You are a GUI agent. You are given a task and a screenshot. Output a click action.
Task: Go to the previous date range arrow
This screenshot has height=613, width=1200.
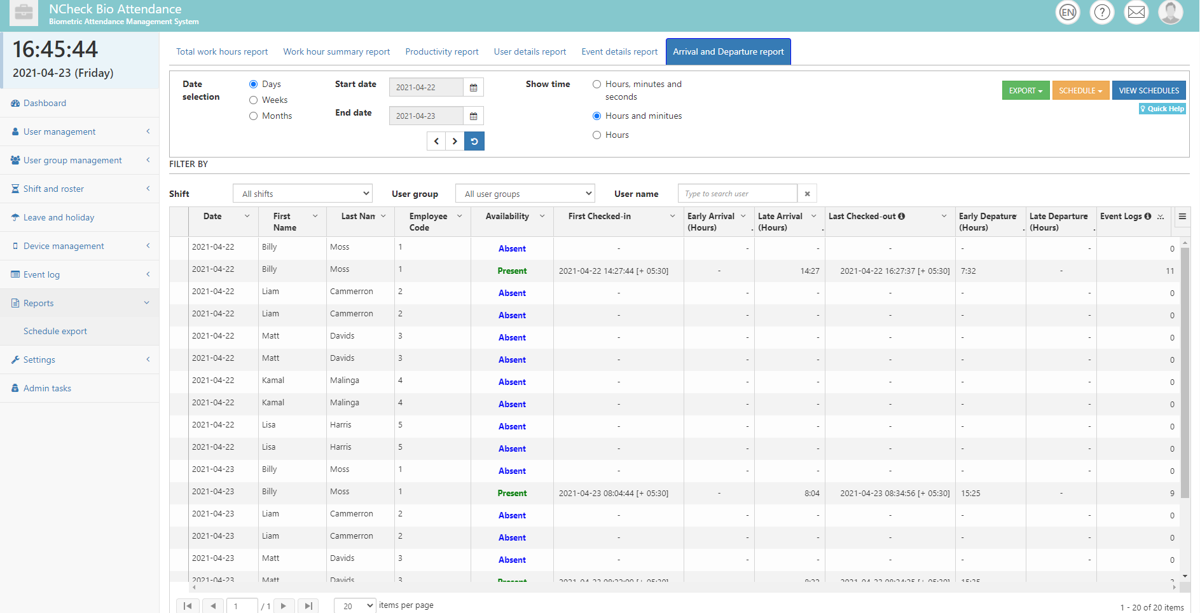436,141
